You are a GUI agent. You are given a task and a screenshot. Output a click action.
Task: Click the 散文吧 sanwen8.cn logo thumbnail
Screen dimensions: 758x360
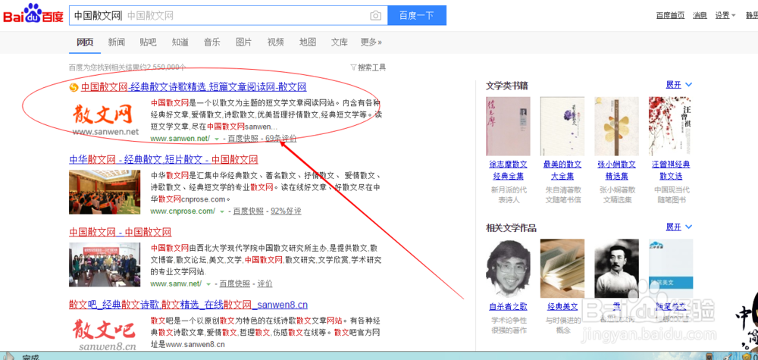coord(105,333)
